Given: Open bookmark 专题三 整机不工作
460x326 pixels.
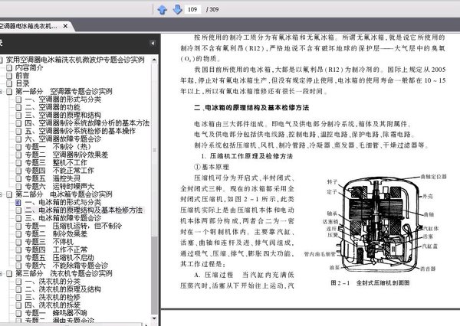Looking at the screenshot, I should pos(56,162).
